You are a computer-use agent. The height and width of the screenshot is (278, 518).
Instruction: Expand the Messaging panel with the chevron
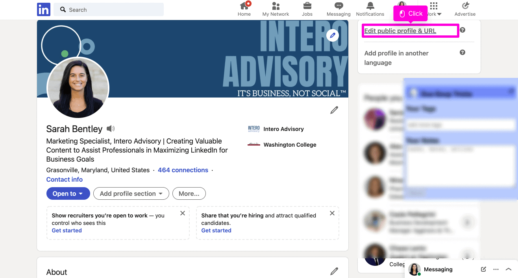pyautogui.click(x=509, y=269)
